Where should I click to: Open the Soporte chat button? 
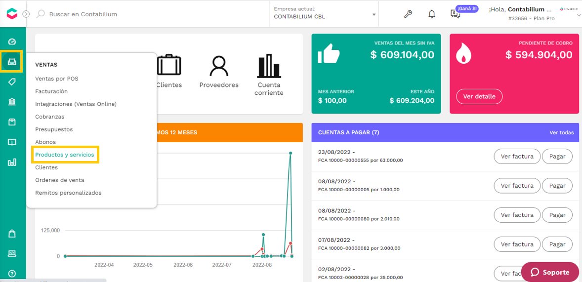tap(550, 272)
